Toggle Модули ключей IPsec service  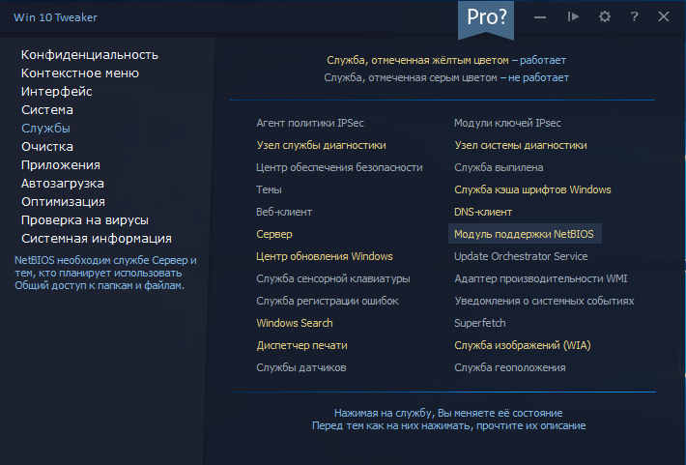coord(507,123)
